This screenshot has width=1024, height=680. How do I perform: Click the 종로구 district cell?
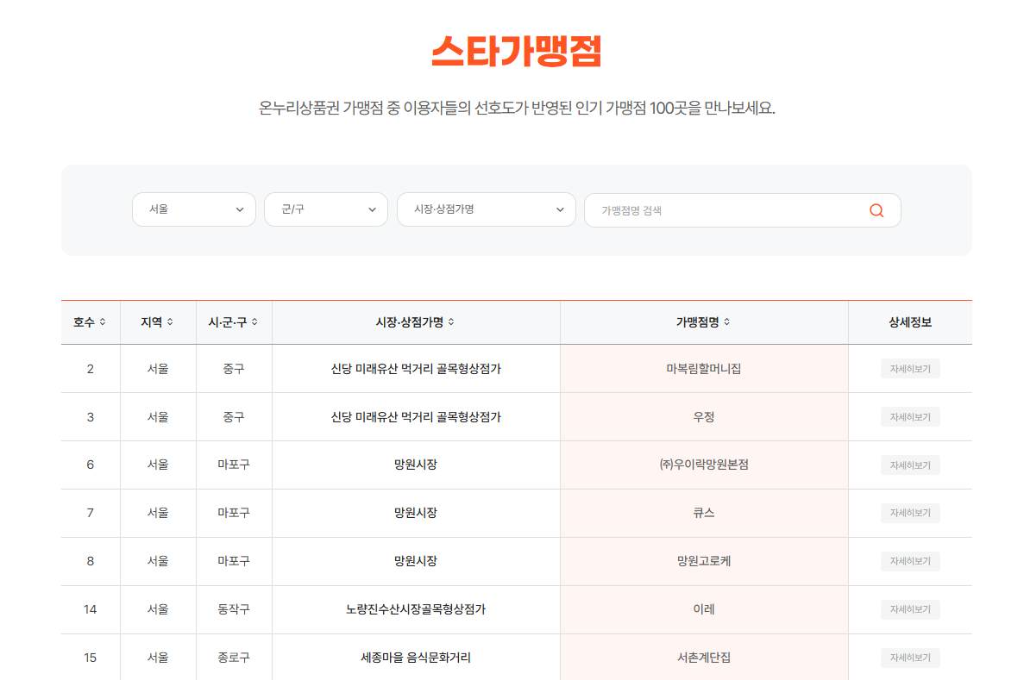233,657
